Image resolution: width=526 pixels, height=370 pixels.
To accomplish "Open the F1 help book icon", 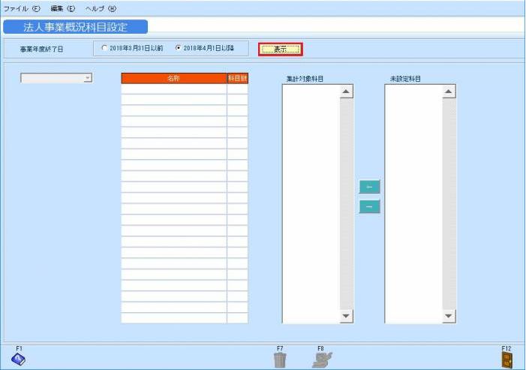I will pyautogui.click(x=18, y=359).
